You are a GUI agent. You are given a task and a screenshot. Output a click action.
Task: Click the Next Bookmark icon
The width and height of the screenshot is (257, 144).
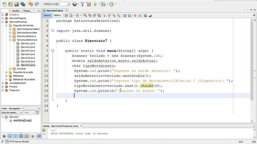click(114, 15)
